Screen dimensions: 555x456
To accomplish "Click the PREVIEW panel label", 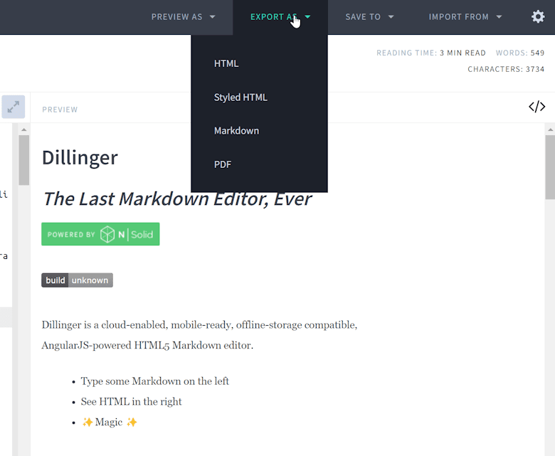I will click(60, 110).
